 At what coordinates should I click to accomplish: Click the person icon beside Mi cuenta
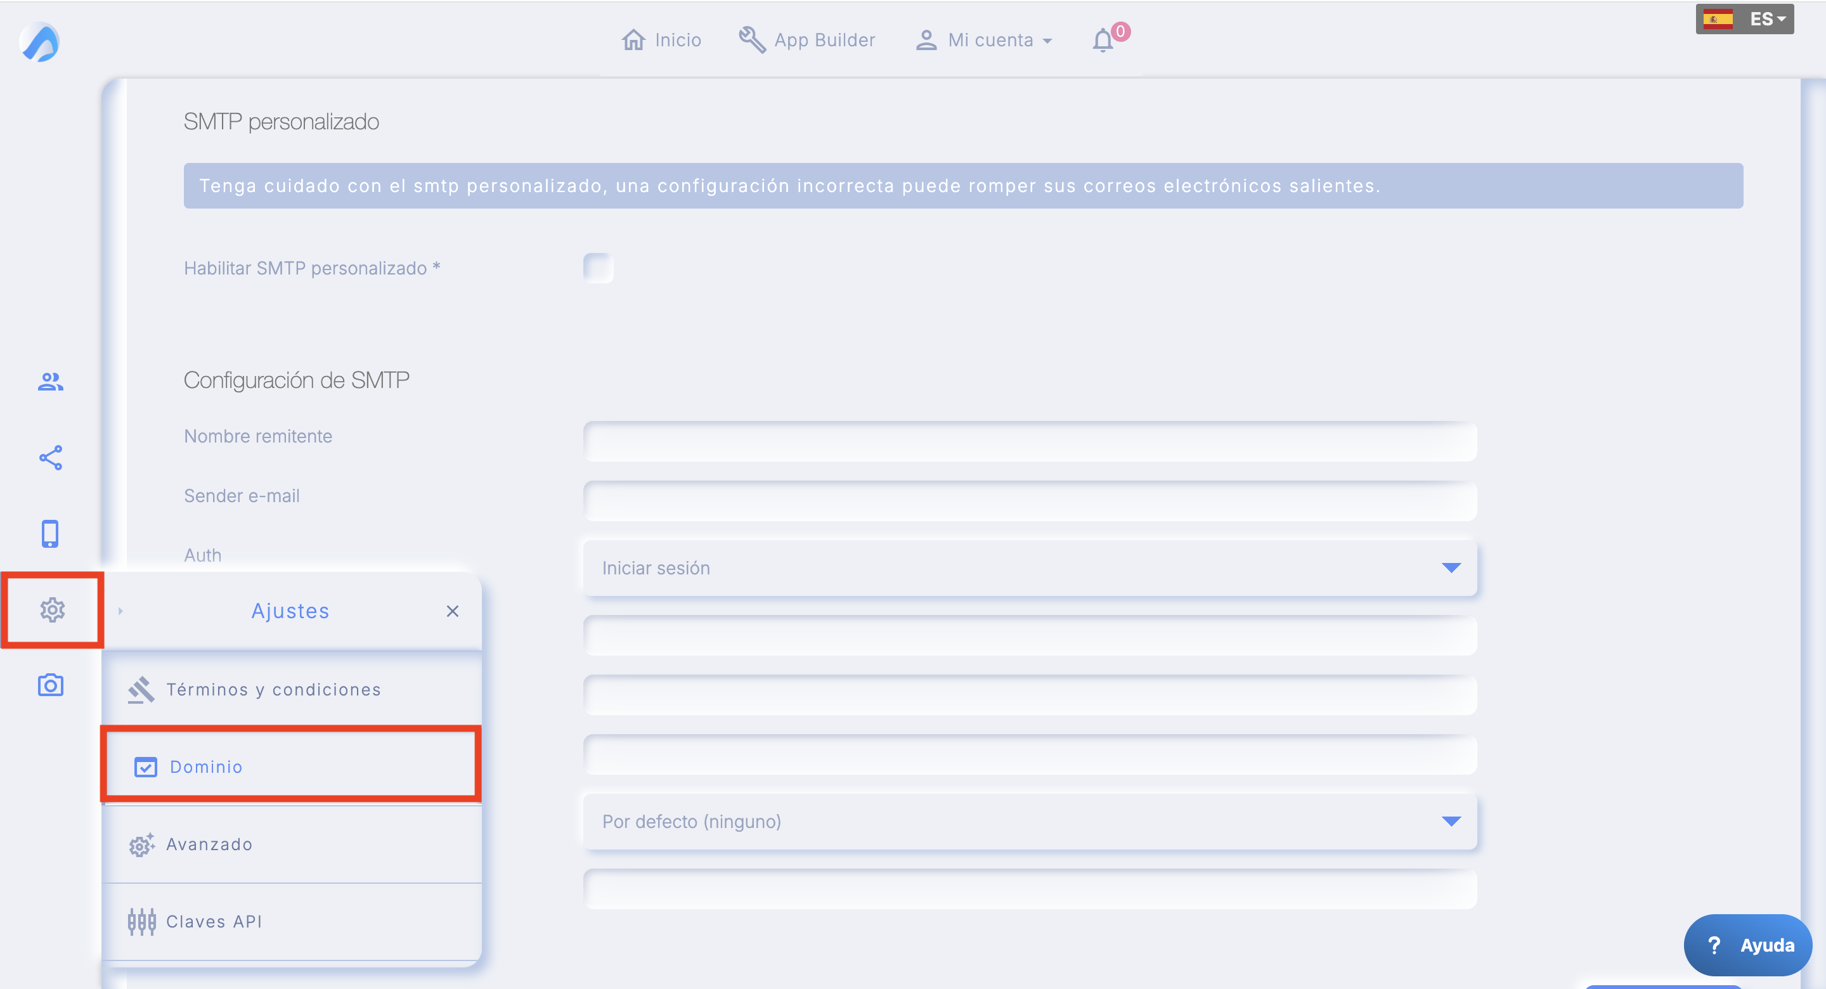(x=926, y=40)
